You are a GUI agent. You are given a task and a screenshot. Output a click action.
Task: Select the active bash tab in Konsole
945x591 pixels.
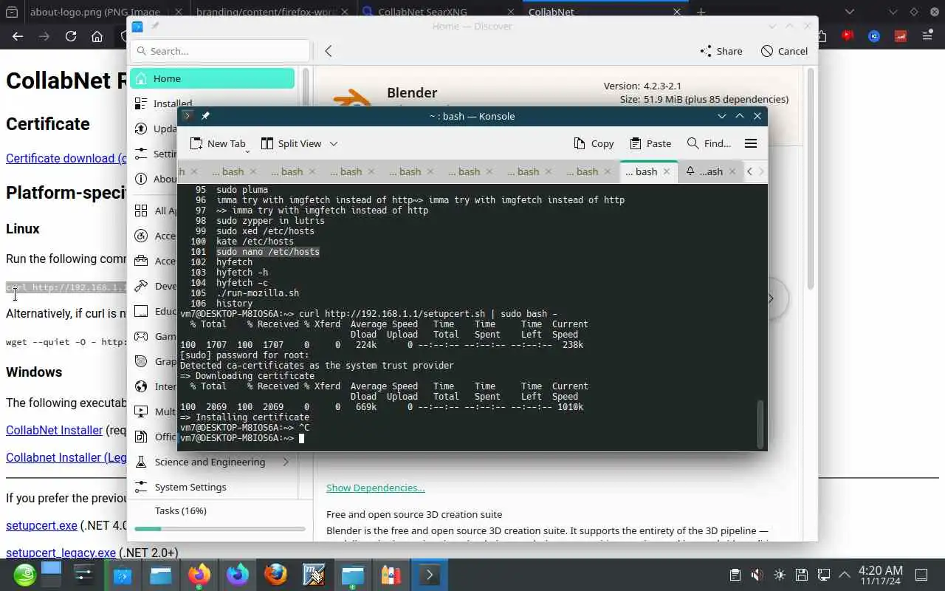tap(640, 171)
